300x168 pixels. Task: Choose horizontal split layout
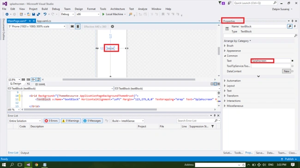[x=215, y=84]
